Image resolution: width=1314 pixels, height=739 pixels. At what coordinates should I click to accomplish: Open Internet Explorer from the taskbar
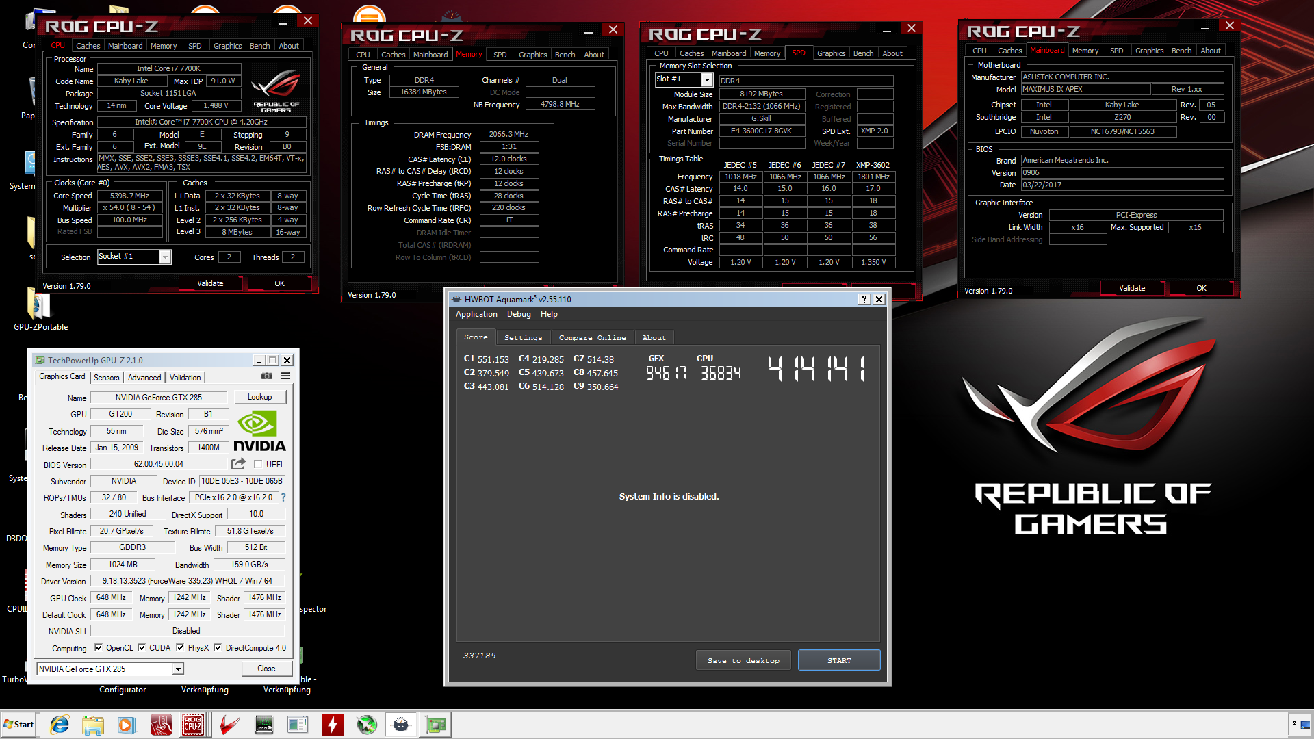(x=60, y=725)
